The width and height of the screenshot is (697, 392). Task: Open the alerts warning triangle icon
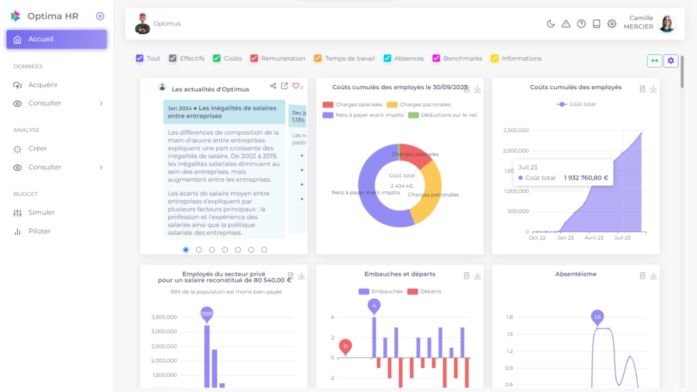click(566, 24)
